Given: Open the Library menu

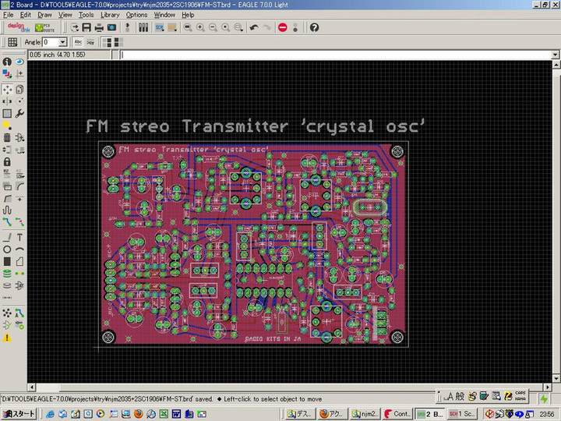Looking at the screenshot, I should tap(110, 15).
